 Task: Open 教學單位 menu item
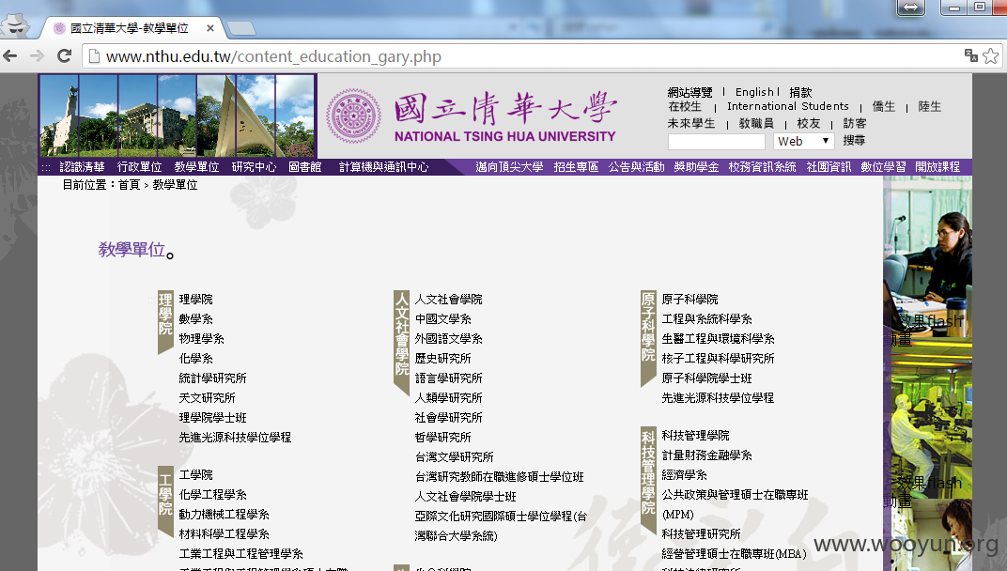[196, 167]
